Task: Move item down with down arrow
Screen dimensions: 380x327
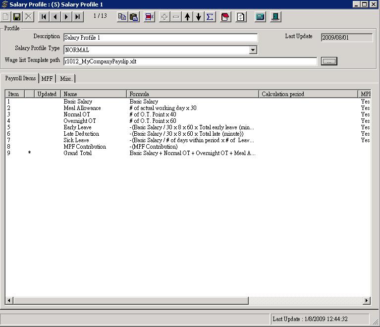Action: pyautogui.click(x=199, y=17)
